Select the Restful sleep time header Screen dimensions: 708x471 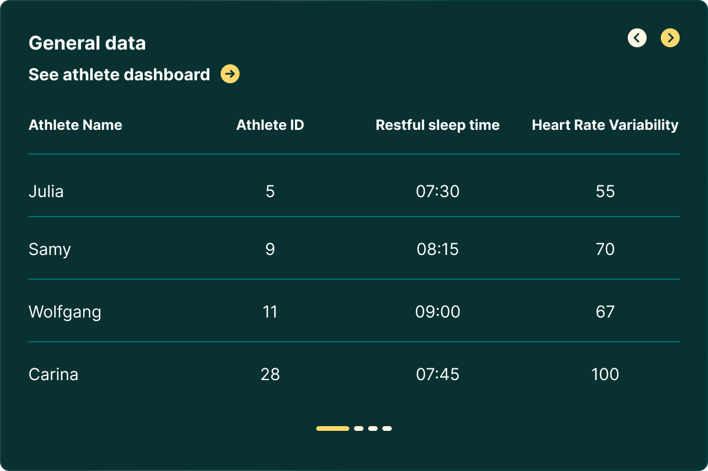pyautogui.click(x=437, y=125)
